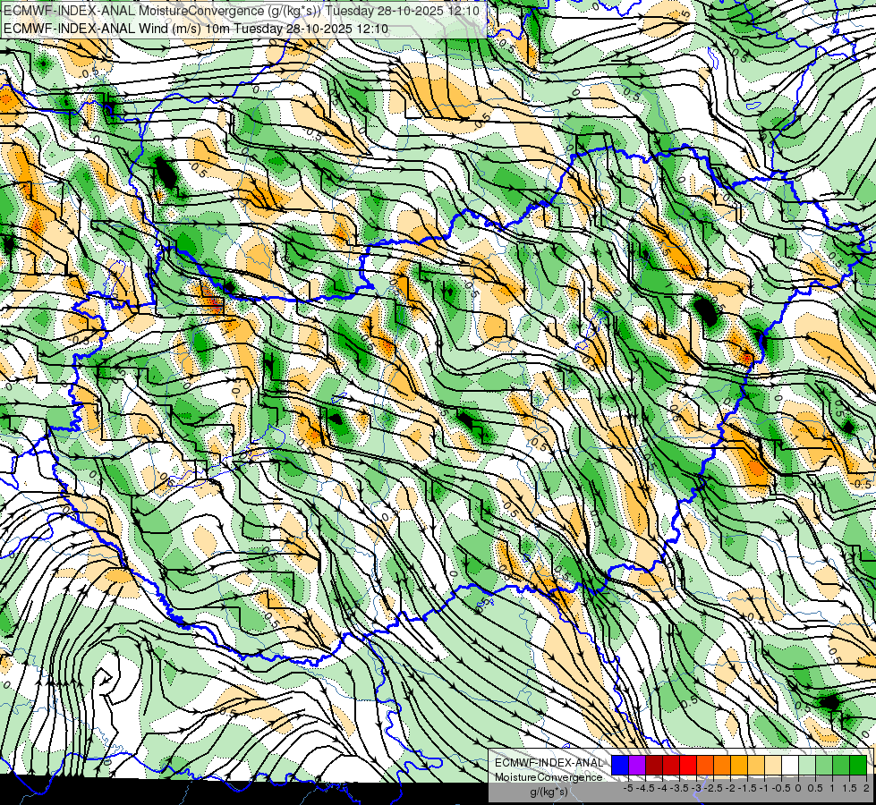
Task: Click the -4.5 tick label on the legend
Action: pyautogui.click(x=645, y=788)
